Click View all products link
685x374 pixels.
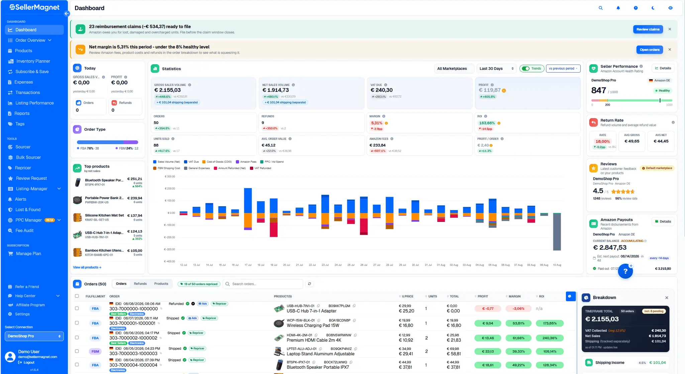coord(87,267)
